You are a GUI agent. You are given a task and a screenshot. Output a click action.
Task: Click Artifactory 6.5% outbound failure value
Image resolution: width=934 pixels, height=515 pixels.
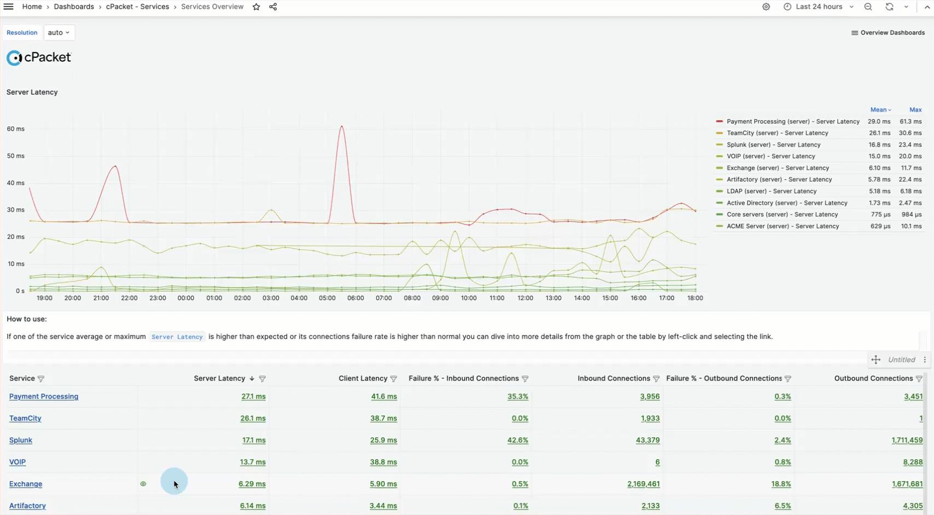(x=783, y=506)
